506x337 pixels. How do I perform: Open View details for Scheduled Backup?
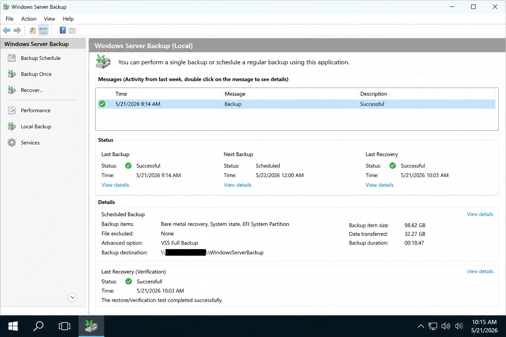pyautogui.click(x=480, y=214)
